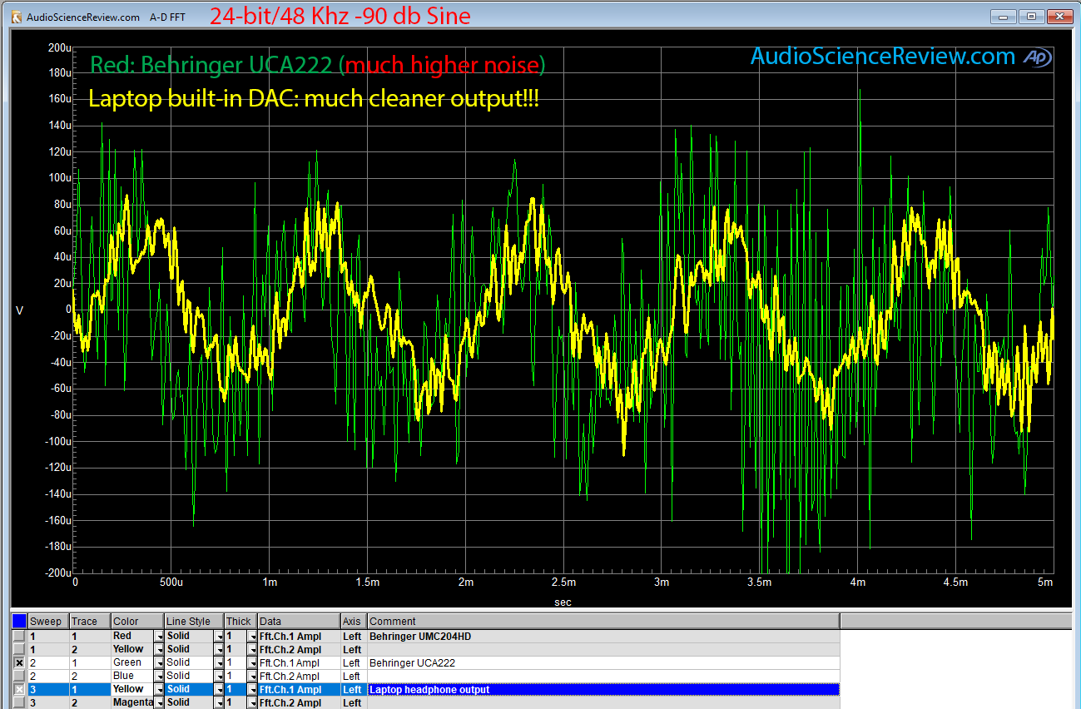Uncheck the Laptop headphone output trace checkbox
1081x709 pixels.
point(19,689)
